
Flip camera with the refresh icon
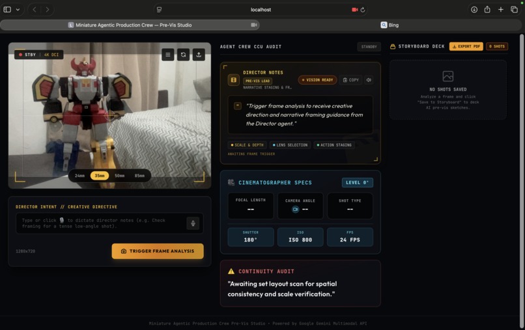[183, 55]
